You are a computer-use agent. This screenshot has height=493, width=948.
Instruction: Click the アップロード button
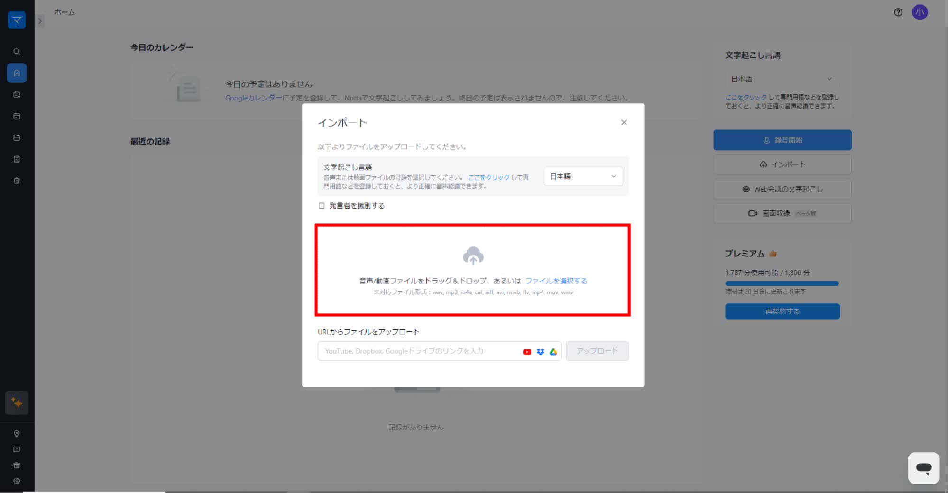pos(597,351)
